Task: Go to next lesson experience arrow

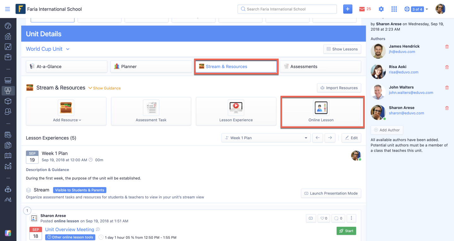Action: point(330,138)
